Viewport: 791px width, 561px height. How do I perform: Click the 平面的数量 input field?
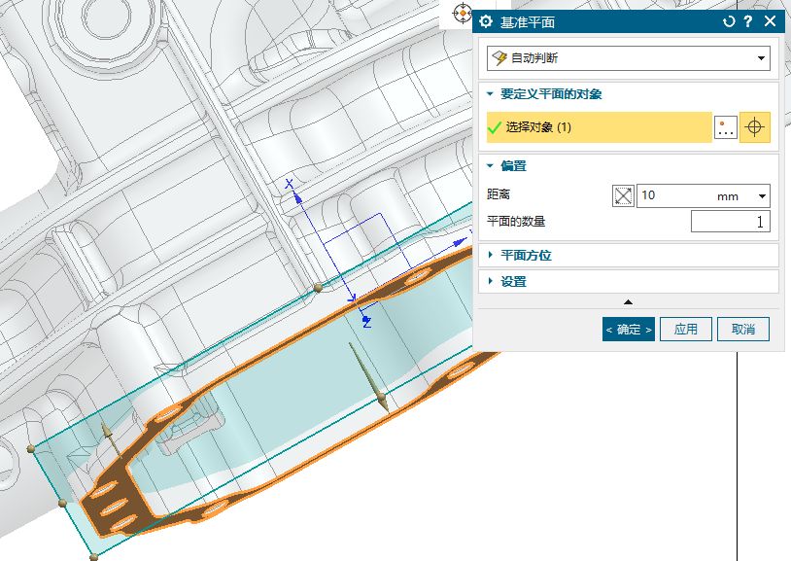click(730, 222)
